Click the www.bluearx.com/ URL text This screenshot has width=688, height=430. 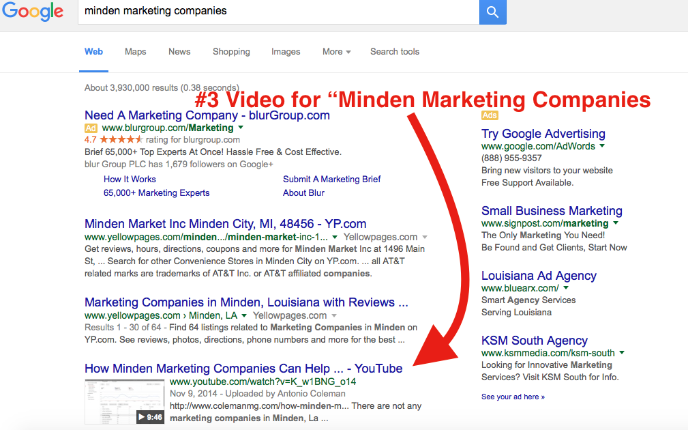520,289
